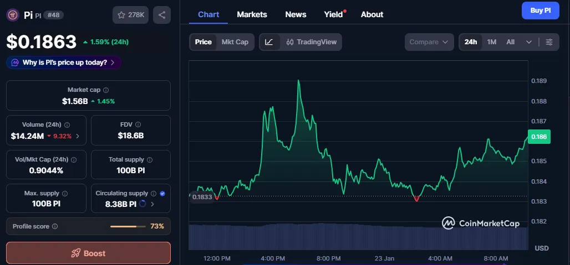Show Volume (24h) info icon
Viewport: 570px width, 265px height.
pos(67,124)
